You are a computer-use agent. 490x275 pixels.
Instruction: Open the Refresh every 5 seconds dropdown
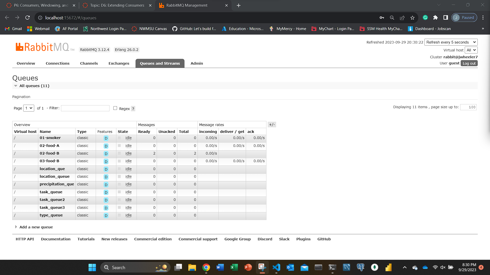pyautogui.click(x=451, y=42)
